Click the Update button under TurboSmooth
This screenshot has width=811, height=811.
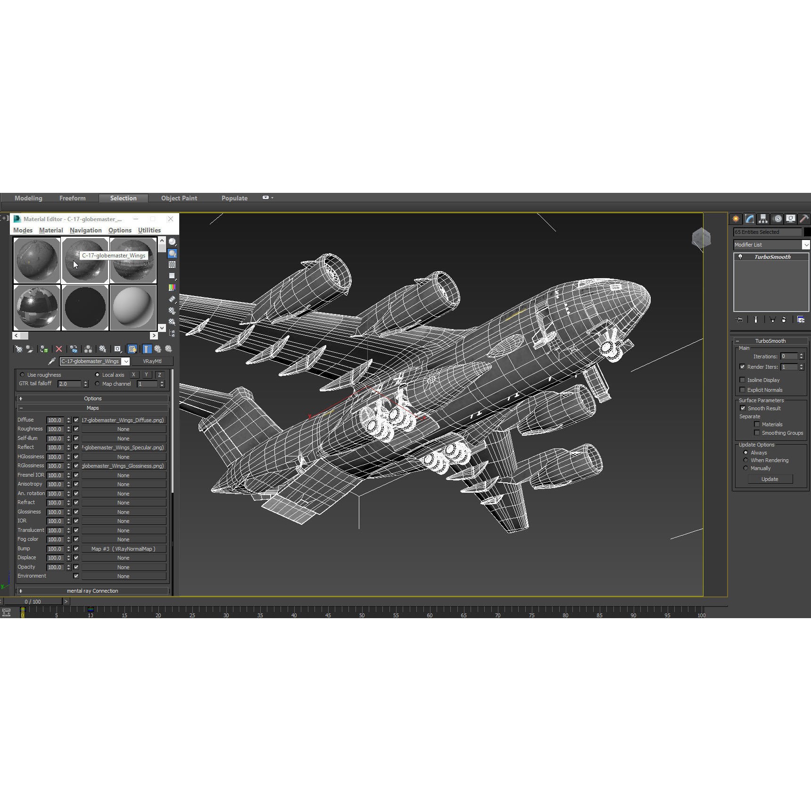tap(770, 479)
